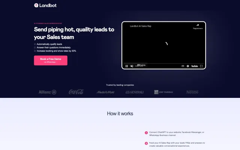This screenshot has height=150, width=240.
Task: Click the BNP Paribas logo
Action: [x=163, y=92]
